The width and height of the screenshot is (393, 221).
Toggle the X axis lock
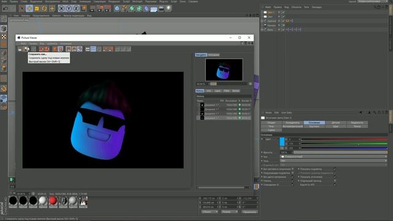coord(61,9)
